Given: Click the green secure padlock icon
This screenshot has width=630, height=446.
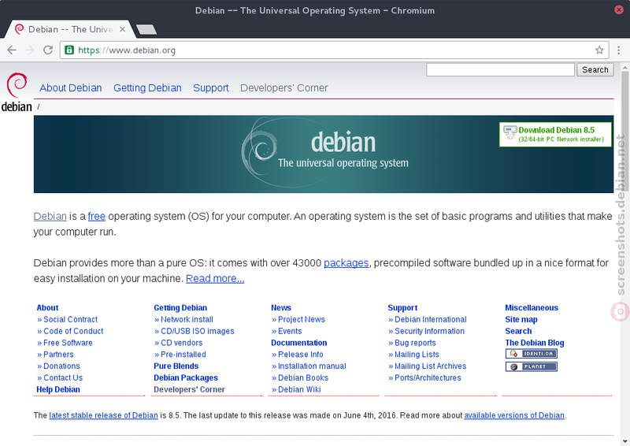Looking at the screenshot, I should [x=69, y=50].
